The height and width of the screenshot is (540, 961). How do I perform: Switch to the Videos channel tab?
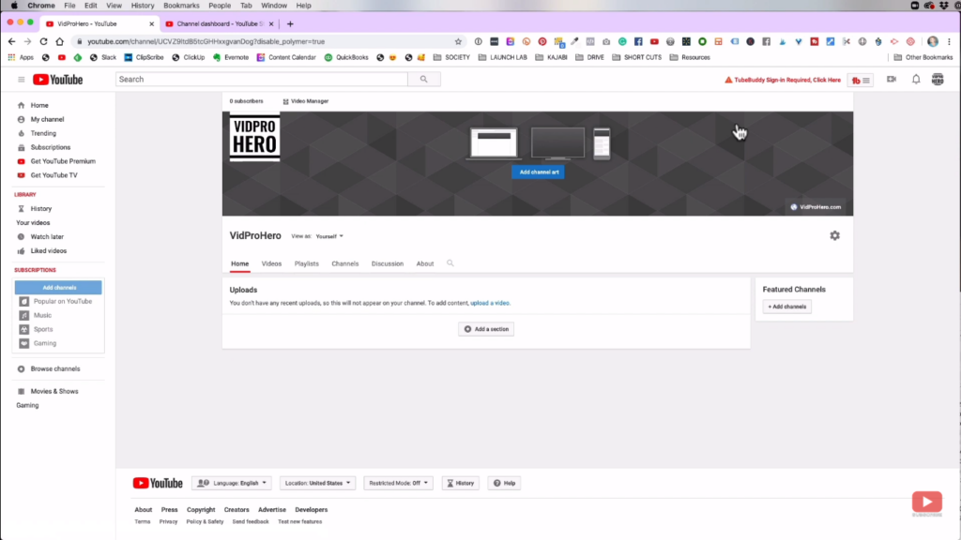pyautogui.click(x=271, y=263)
